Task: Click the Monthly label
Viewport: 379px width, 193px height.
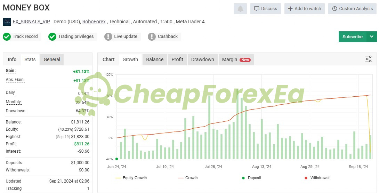Action: point(14,102)
